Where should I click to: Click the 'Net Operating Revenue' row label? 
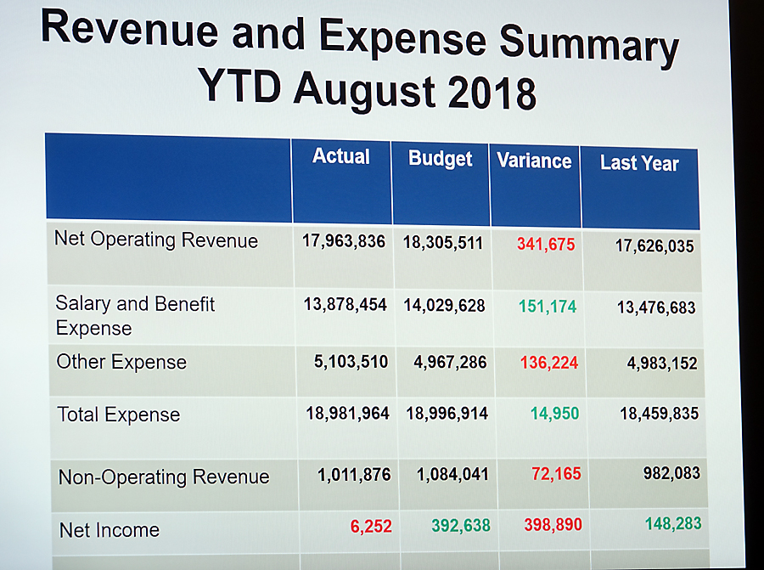tap(156, 240)
